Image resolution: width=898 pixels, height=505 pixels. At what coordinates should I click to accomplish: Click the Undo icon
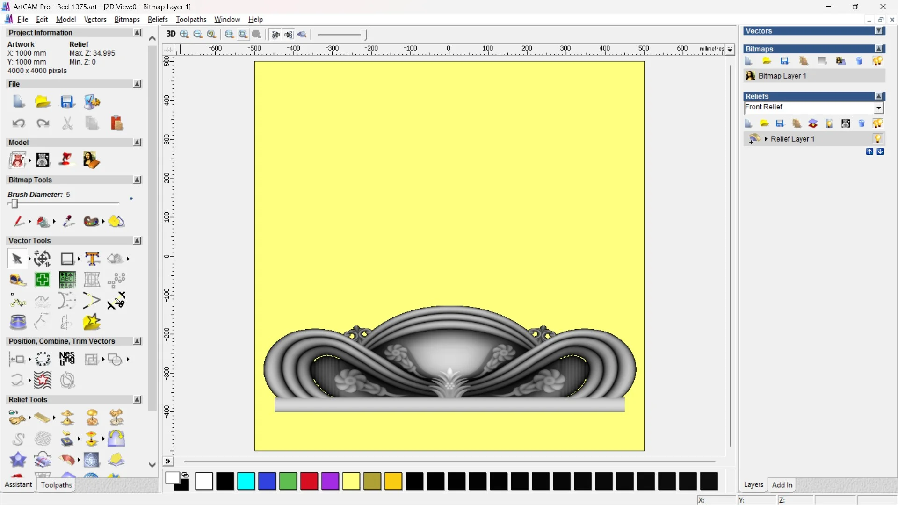(19, 123)
